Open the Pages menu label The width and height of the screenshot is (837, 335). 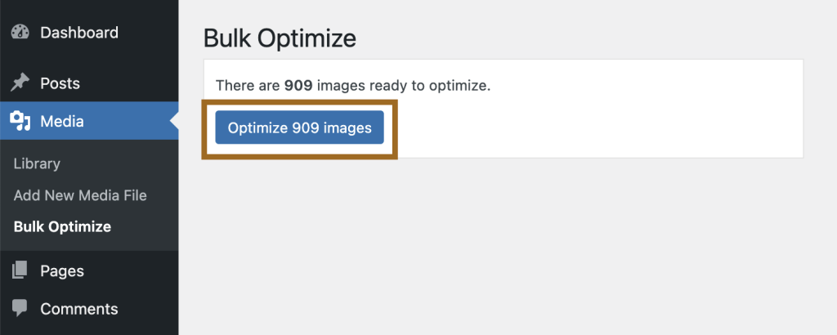(62, 270)
